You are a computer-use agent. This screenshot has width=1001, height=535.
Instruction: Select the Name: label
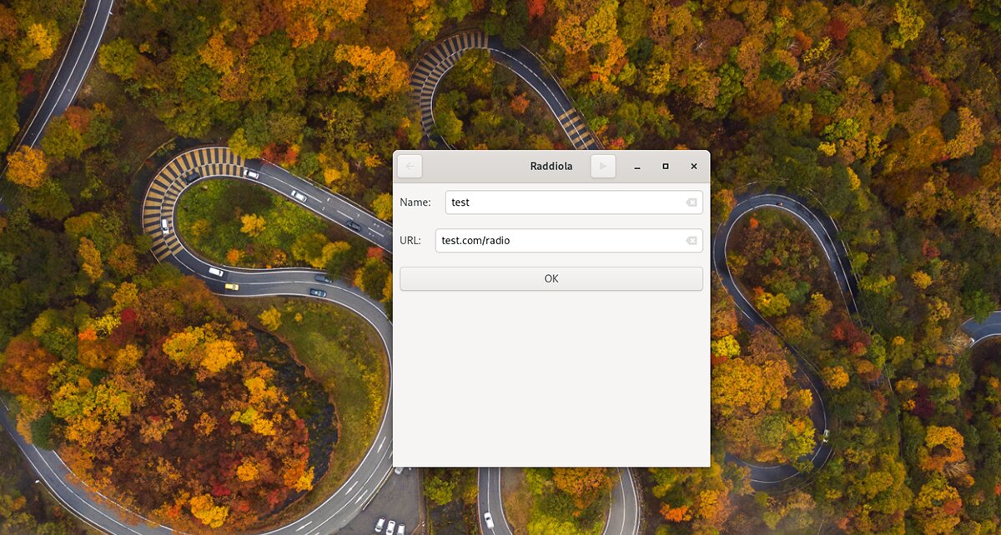(x=415, y=202)
